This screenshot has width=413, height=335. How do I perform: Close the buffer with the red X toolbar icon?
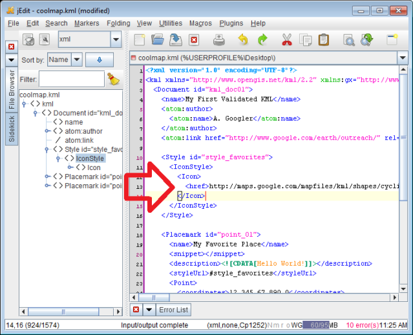coord(194,40)
